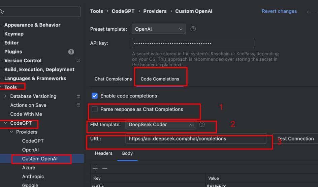Open the Body tab
This screenshot has height=187, width=318.
[127, 153]
